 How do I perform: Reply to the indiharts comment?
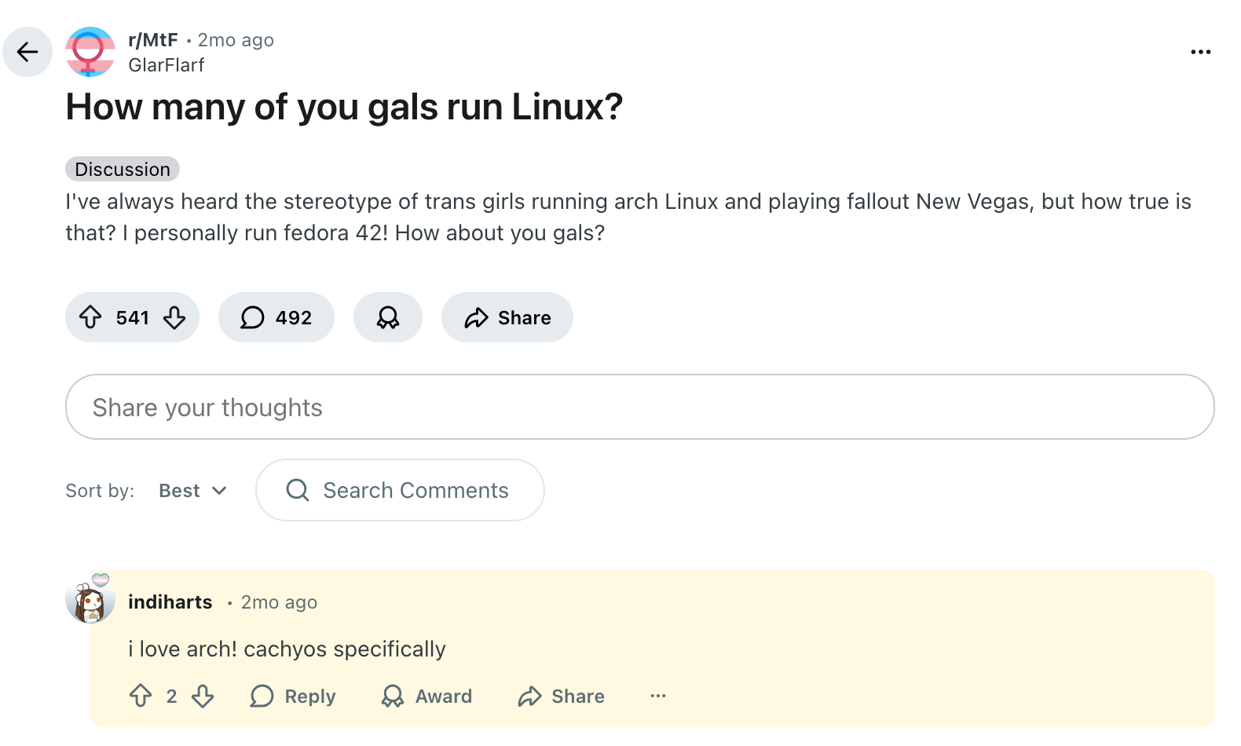coord(293,696)
